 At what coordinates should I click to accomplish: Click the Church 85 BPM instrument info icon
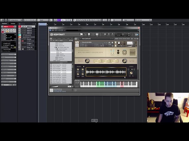[x=112, y=42]
